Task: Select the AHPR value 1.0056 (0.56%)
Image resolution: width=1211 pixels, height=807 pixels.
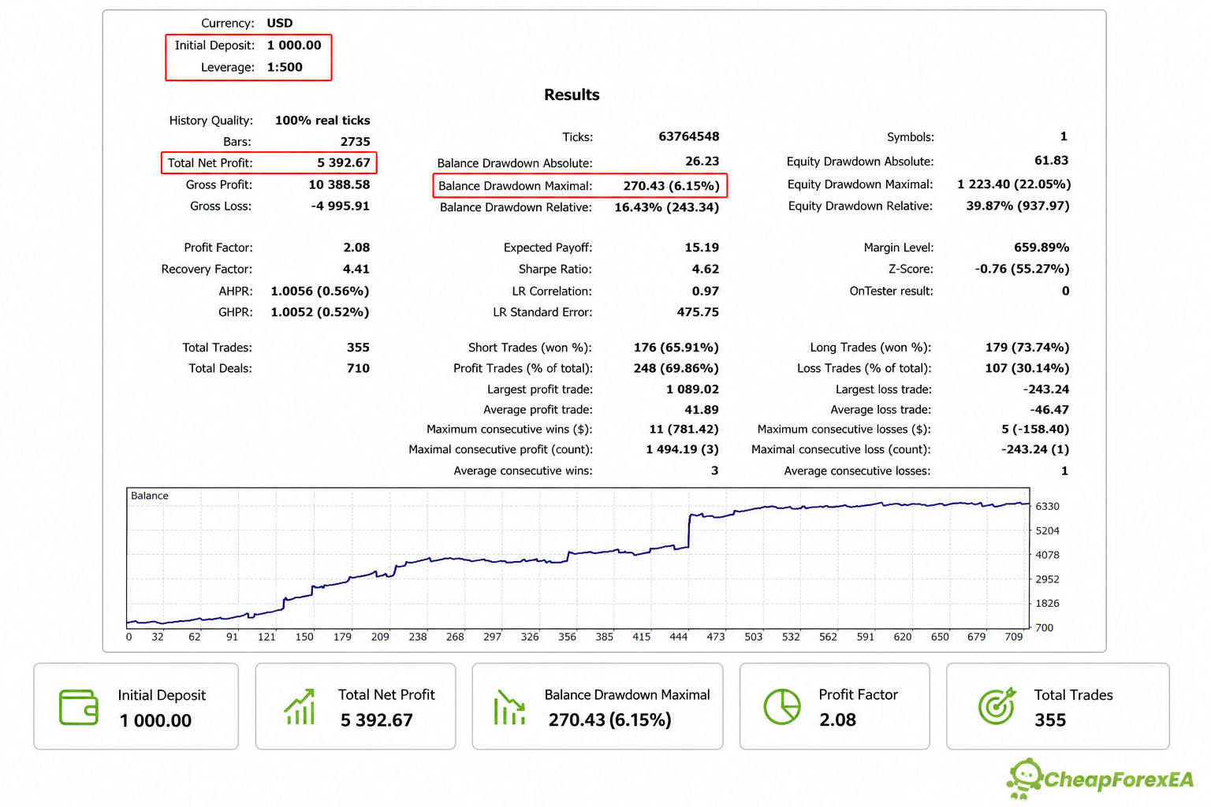Action: [320, 291]
